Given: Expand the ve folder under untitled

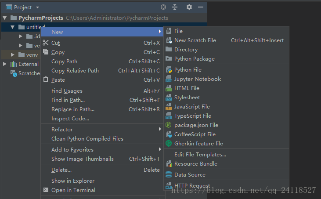Looking at the screenshot, I should [21, 45].
